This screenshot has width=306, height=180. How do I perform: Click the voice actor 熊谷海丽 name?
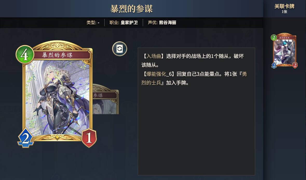click(168, 22)
